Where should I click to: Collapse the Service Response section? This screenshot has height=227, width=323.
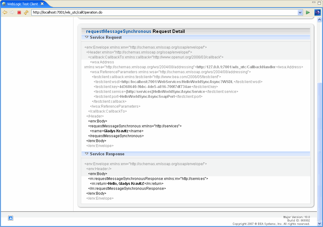(x=87, y=154)
